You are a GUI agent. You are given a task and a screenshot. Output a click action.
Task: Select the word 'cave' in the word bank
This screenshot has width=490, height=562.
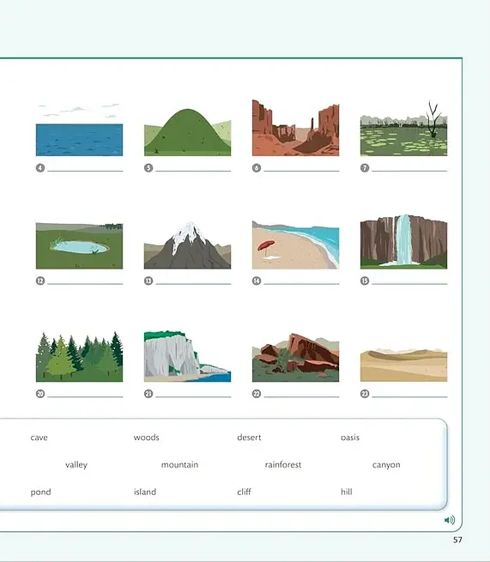click(x=39, y=438)
